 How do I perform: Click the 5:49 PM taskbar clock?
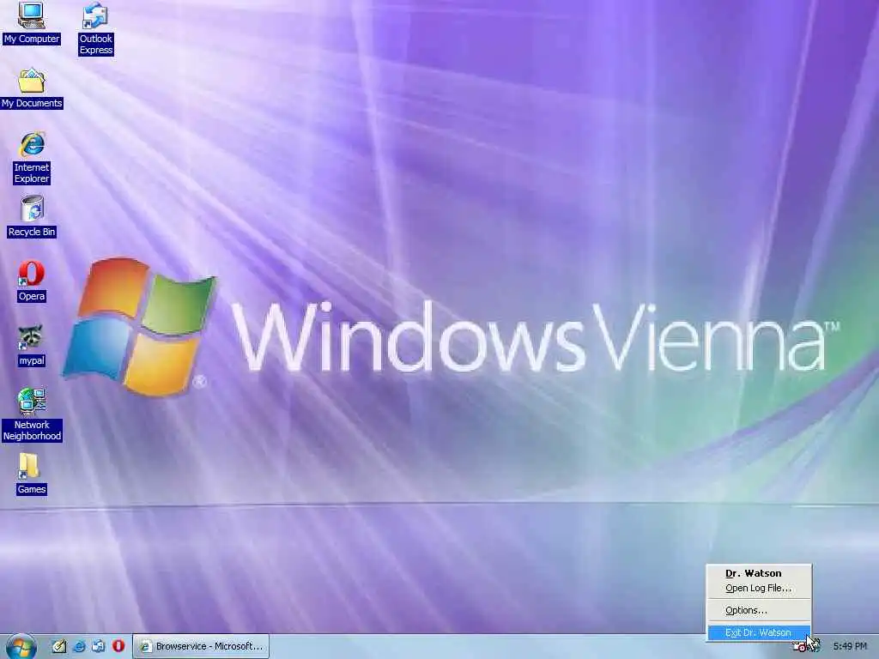(850, 647)
